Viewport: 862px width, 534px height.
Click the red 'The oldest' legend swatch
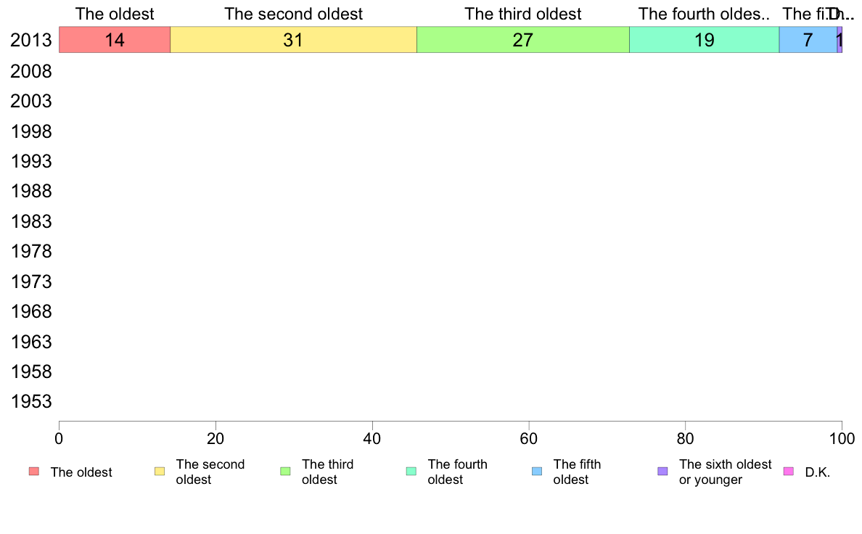34,472
